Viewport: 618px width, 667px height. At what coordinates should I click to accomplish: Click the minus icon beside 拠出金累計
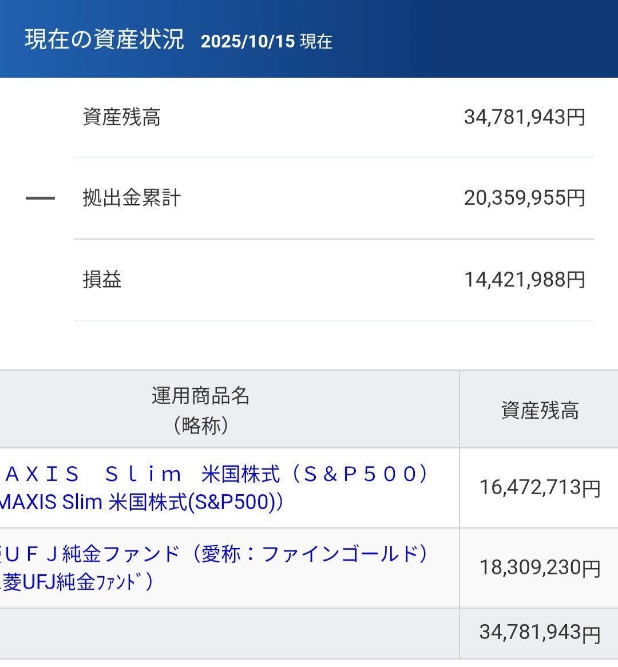pyautogui.click(x=40, y=198)
